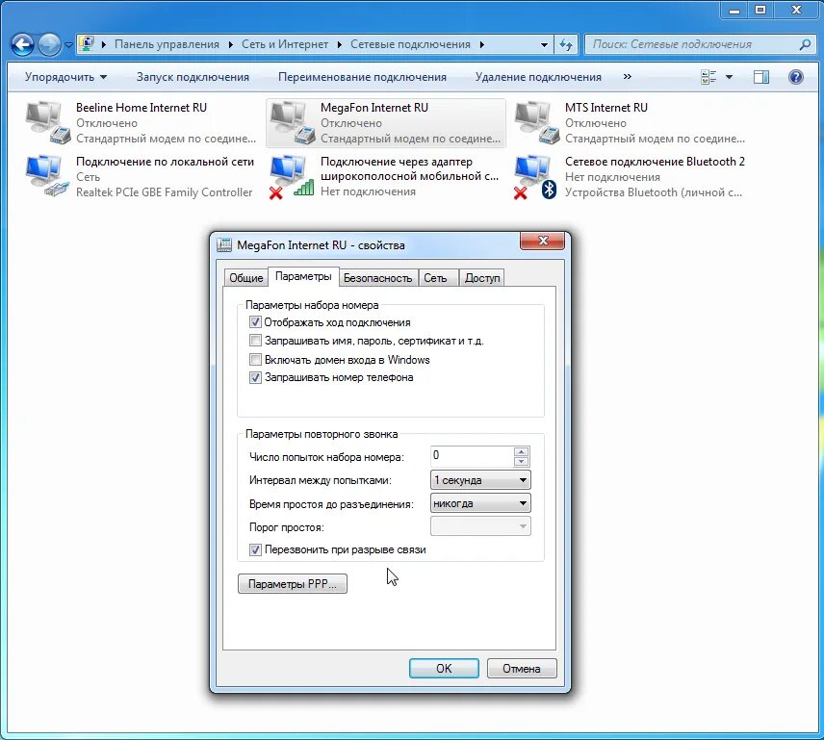Decrease redial attempts with down arrow
The image size is (824, 740).
point(521,462)
